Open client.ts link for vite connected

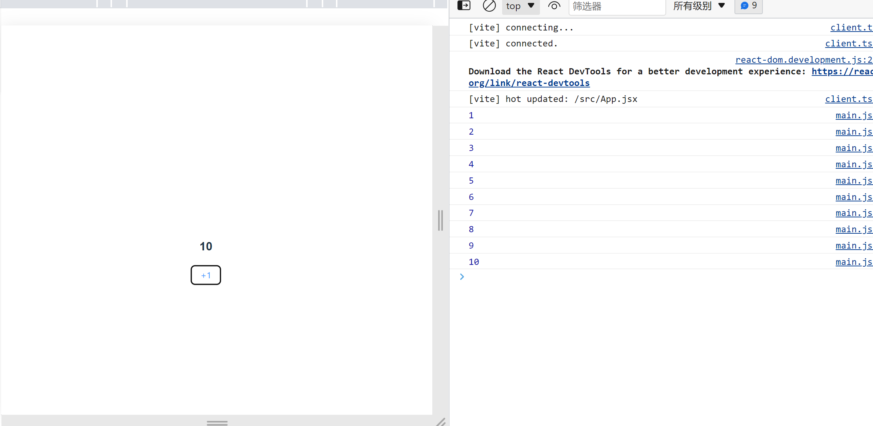[849, 44]
